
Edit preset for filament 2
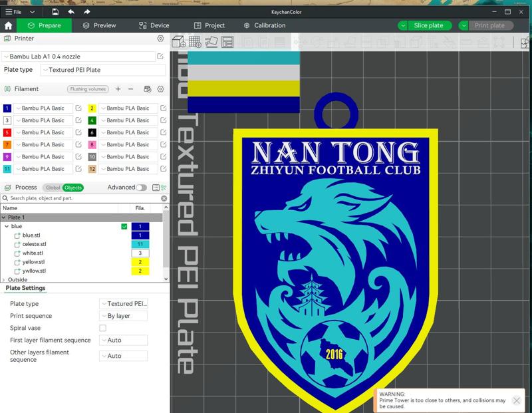tap(163, 108)
